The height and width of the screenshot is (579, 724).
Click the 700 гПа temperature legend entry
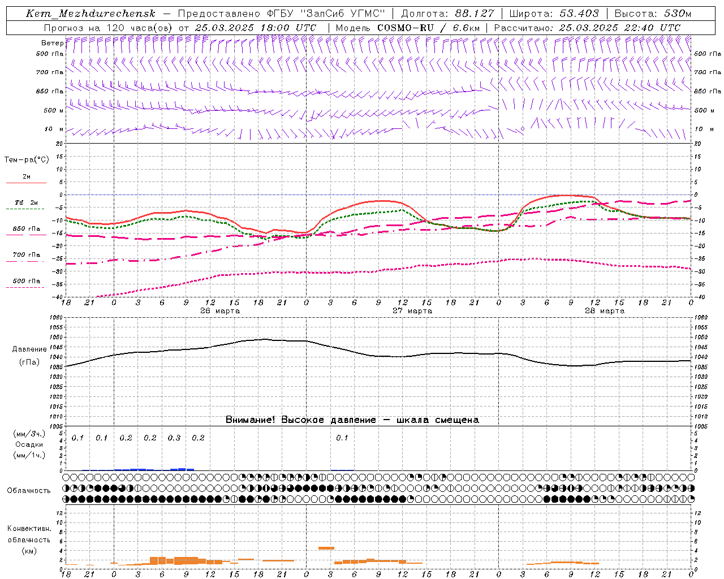[x=26, y=255]
